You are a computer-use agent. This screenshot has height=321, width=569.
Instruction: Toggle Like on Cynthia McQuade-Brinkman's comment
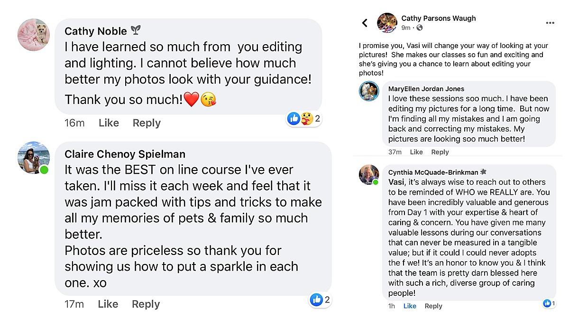tap(410, 306)
